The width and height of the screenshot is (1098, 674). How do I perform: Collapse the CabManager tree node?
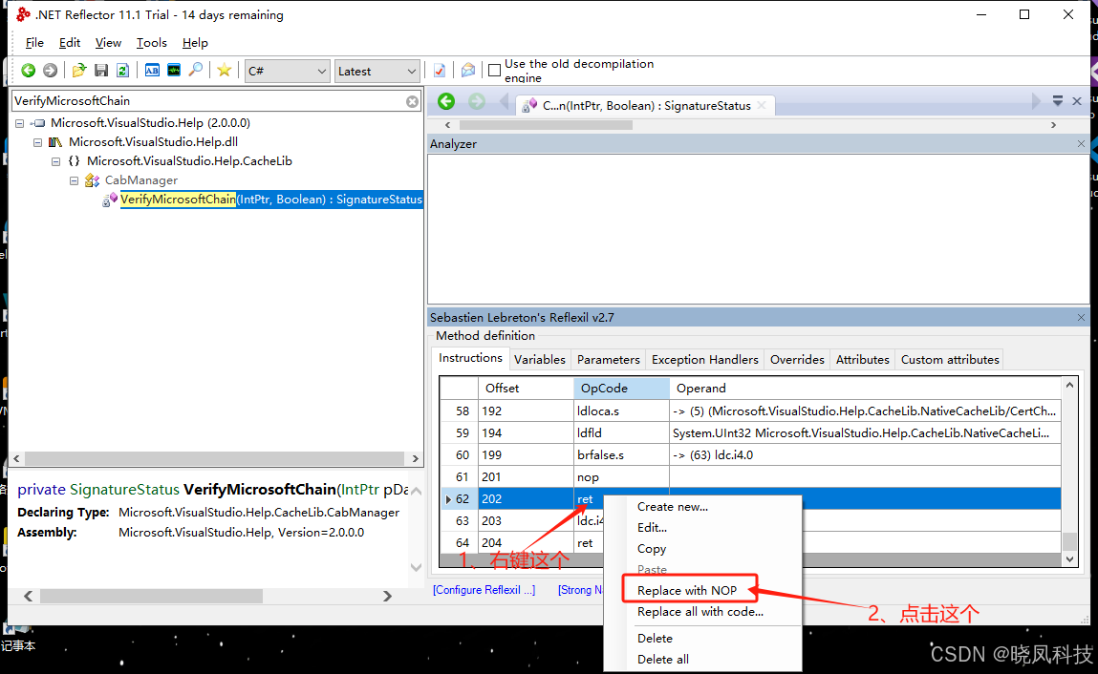(x=74, y=180)
